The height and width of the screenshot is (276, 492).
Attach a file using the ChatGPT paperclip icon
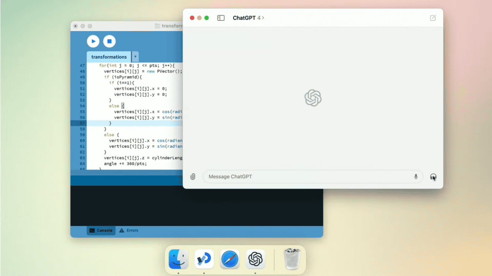click(193, 176)
